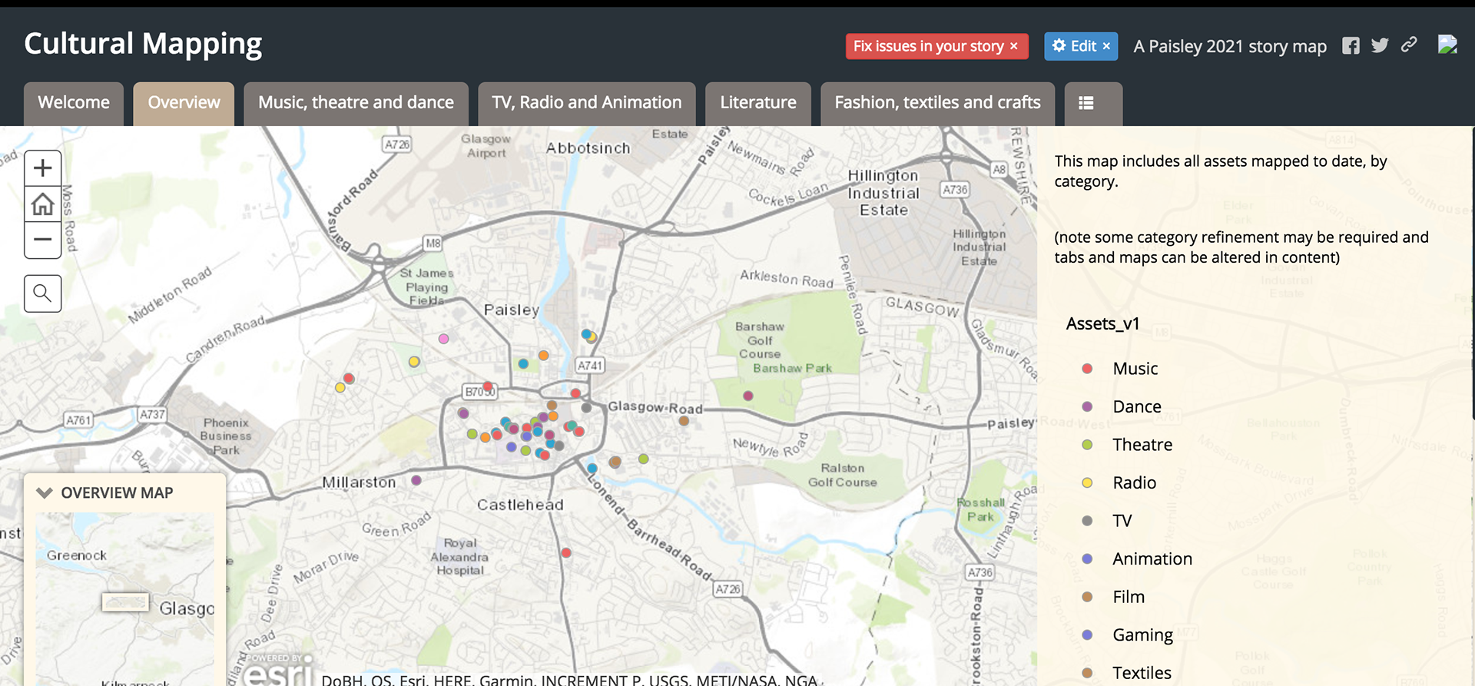Viewport: 1475px width, 686px height.
Task: Open the tab list menu icon
Action: pos(1086,103)
